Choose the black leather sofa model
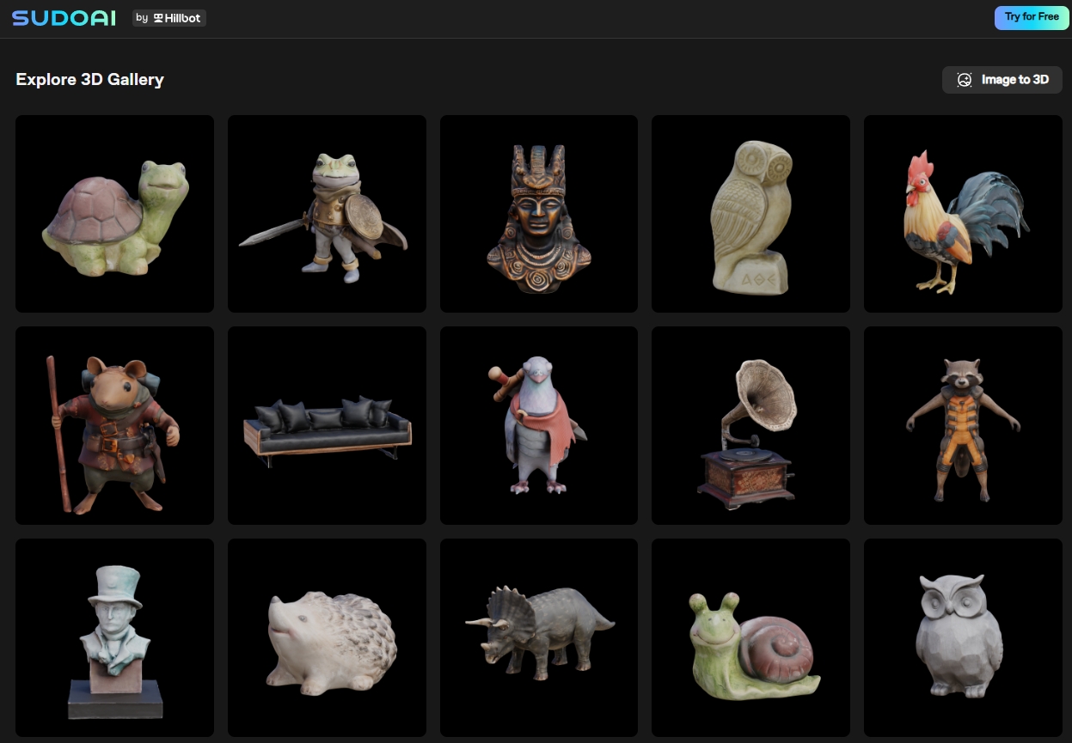The height and width of the screenshot is (743, 1072). pos(327,425)
